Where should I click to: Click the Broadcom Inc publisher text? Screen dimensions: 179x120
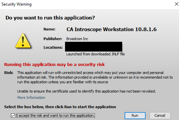click(77, 39)
